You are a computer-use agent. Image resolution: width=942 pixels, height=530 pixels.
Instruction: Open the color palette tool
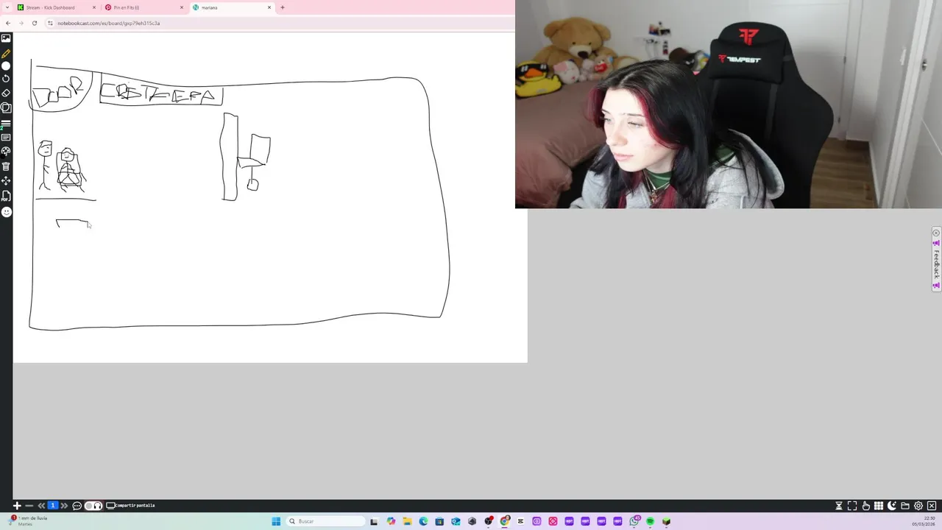(x=6, y=152)
